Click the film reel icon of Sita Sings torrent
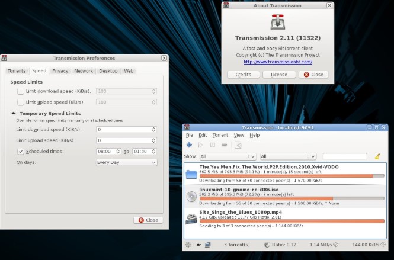The height and width of the screenshot is (260, 394). point(191,219)
